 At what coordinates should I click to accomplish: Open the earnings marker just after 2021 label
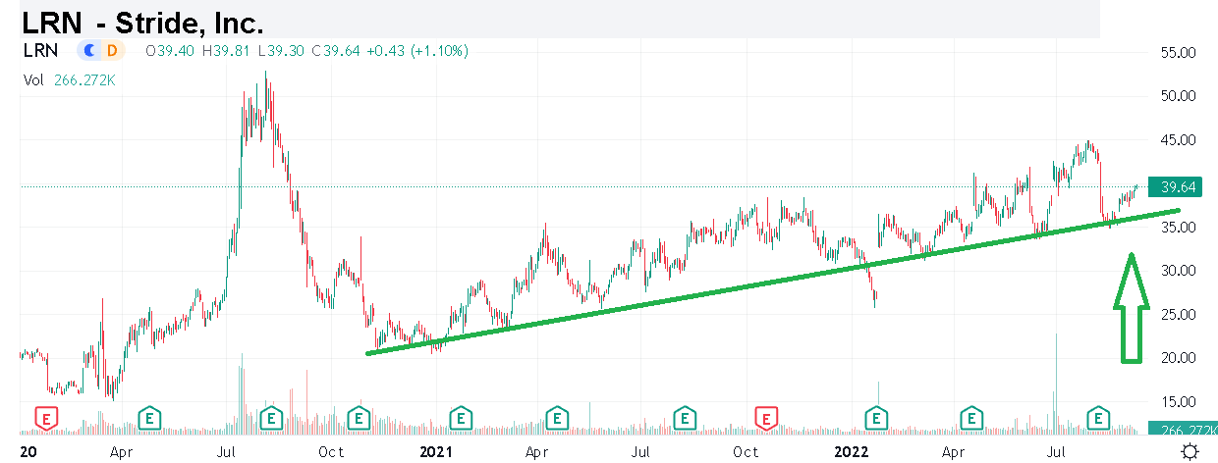pyautogui.click(x=459, y=419)
